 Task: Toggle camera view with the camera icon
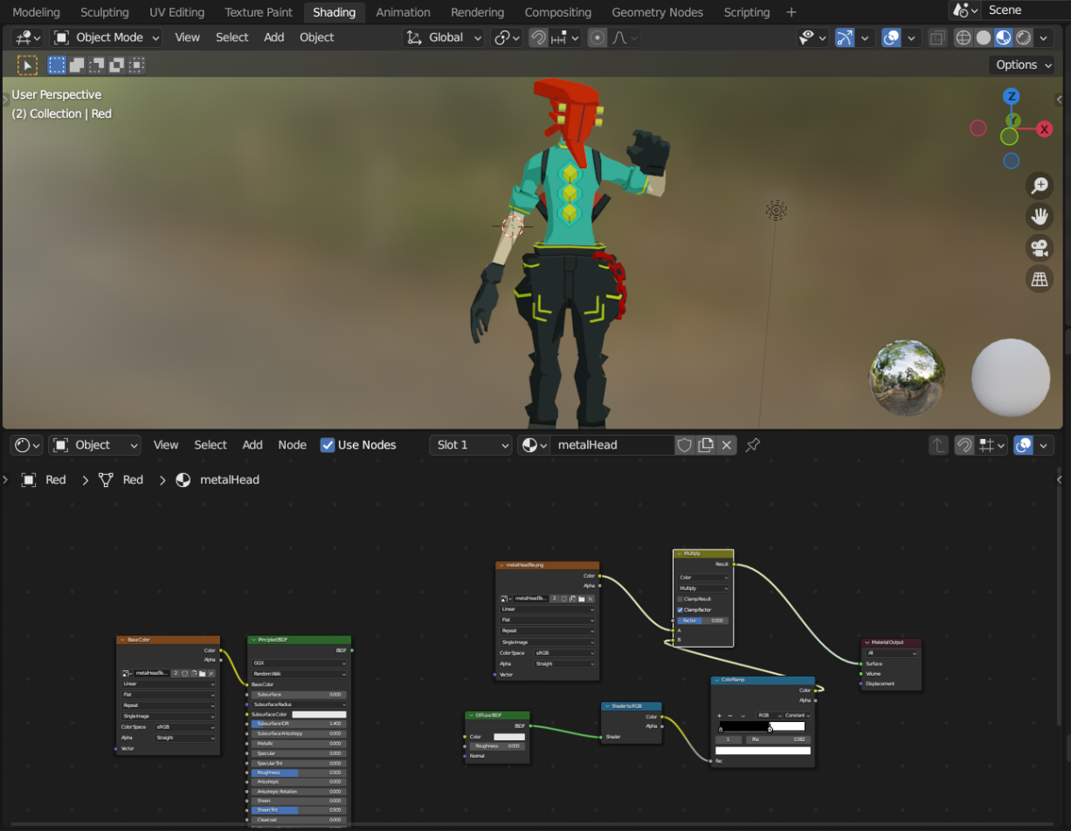coord(1040,248)
